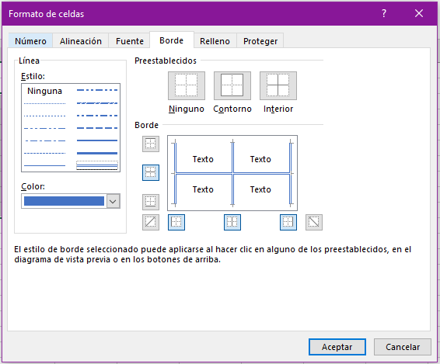Toggle the inside vertical border button

tap(232, 222)
